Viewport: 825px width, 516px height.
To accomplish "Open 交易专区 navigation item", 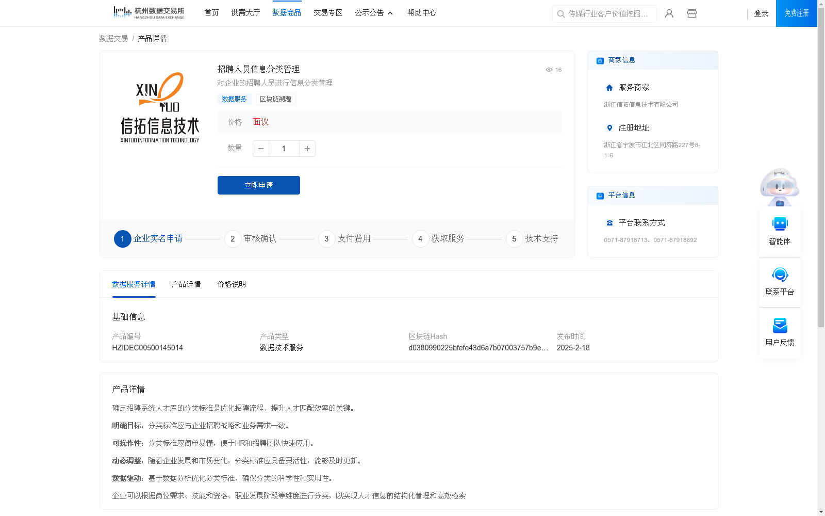I will tap(328, 13).
